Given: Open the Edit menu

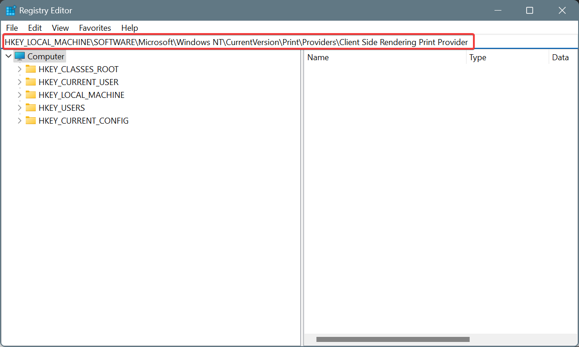Looking at the screenshot, I should (35, 28).
